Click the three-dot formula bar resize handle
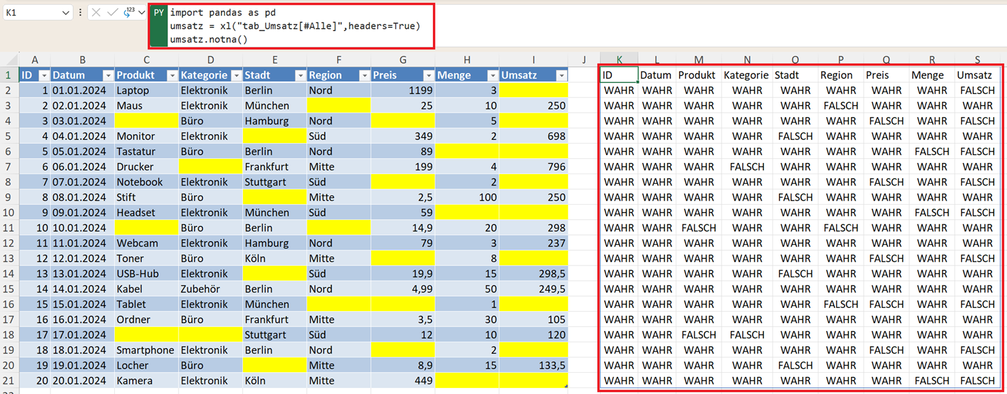Screen dimensions: 1007x394 pyautogui.click(x=80, y=13)
